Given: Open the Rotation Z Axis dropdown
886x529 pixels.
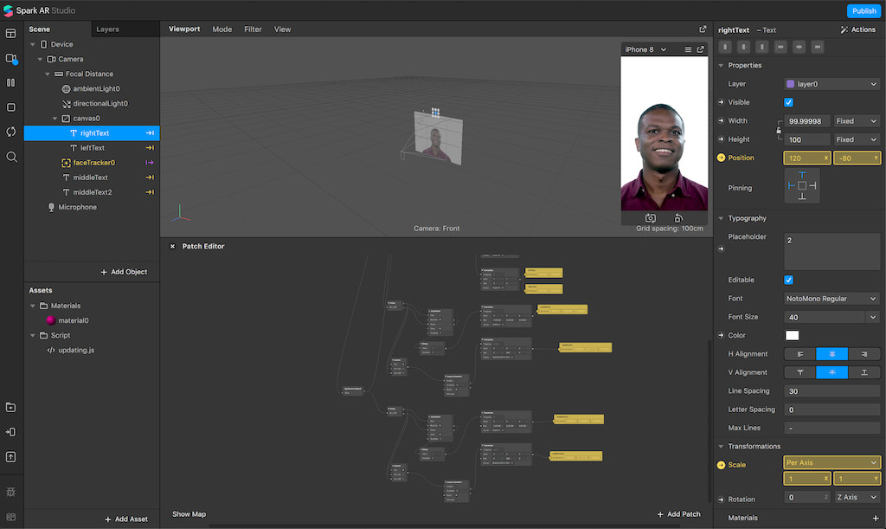Looking at the screenshot, I should pos(857,497).
